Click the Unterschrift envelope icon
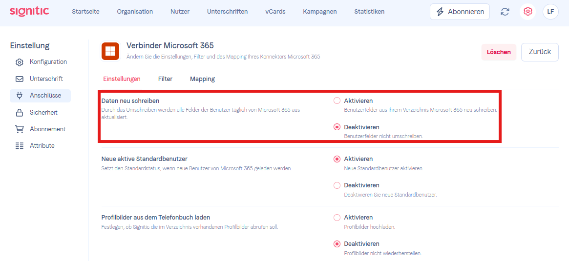This screenshot has height=261, width=569. pos(19,79)
